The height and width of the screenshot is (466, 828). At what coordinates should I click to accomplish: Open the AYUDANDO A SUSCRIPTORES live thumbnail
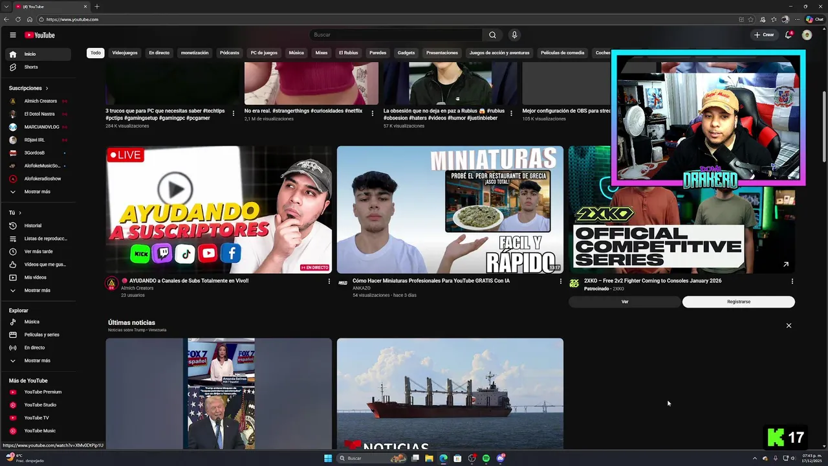(x=219, y=210)
